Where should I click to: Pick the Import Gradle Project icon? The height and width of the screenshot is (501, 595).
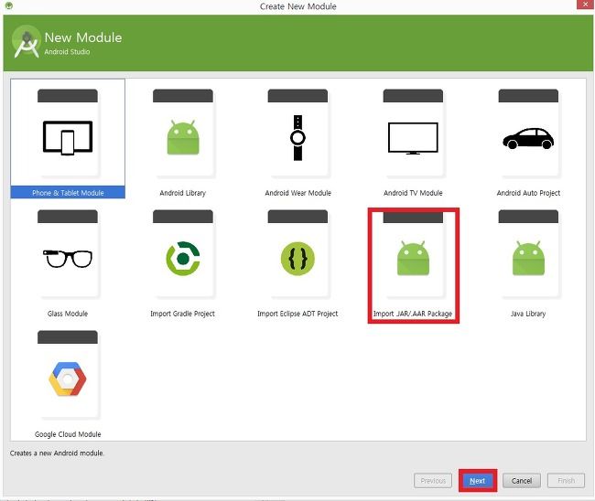[183, 259]
